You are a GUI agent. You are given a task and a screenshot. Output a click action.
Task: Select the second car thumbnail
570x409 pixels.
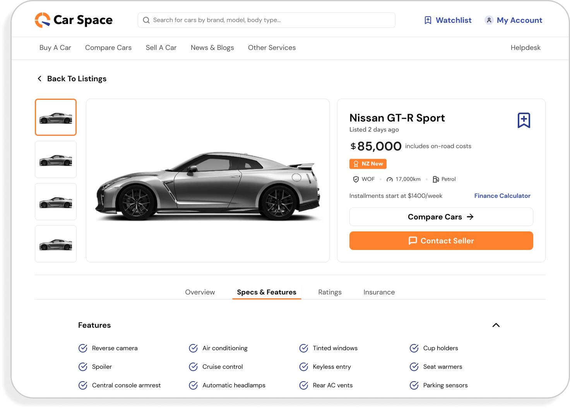pos(56,159)
